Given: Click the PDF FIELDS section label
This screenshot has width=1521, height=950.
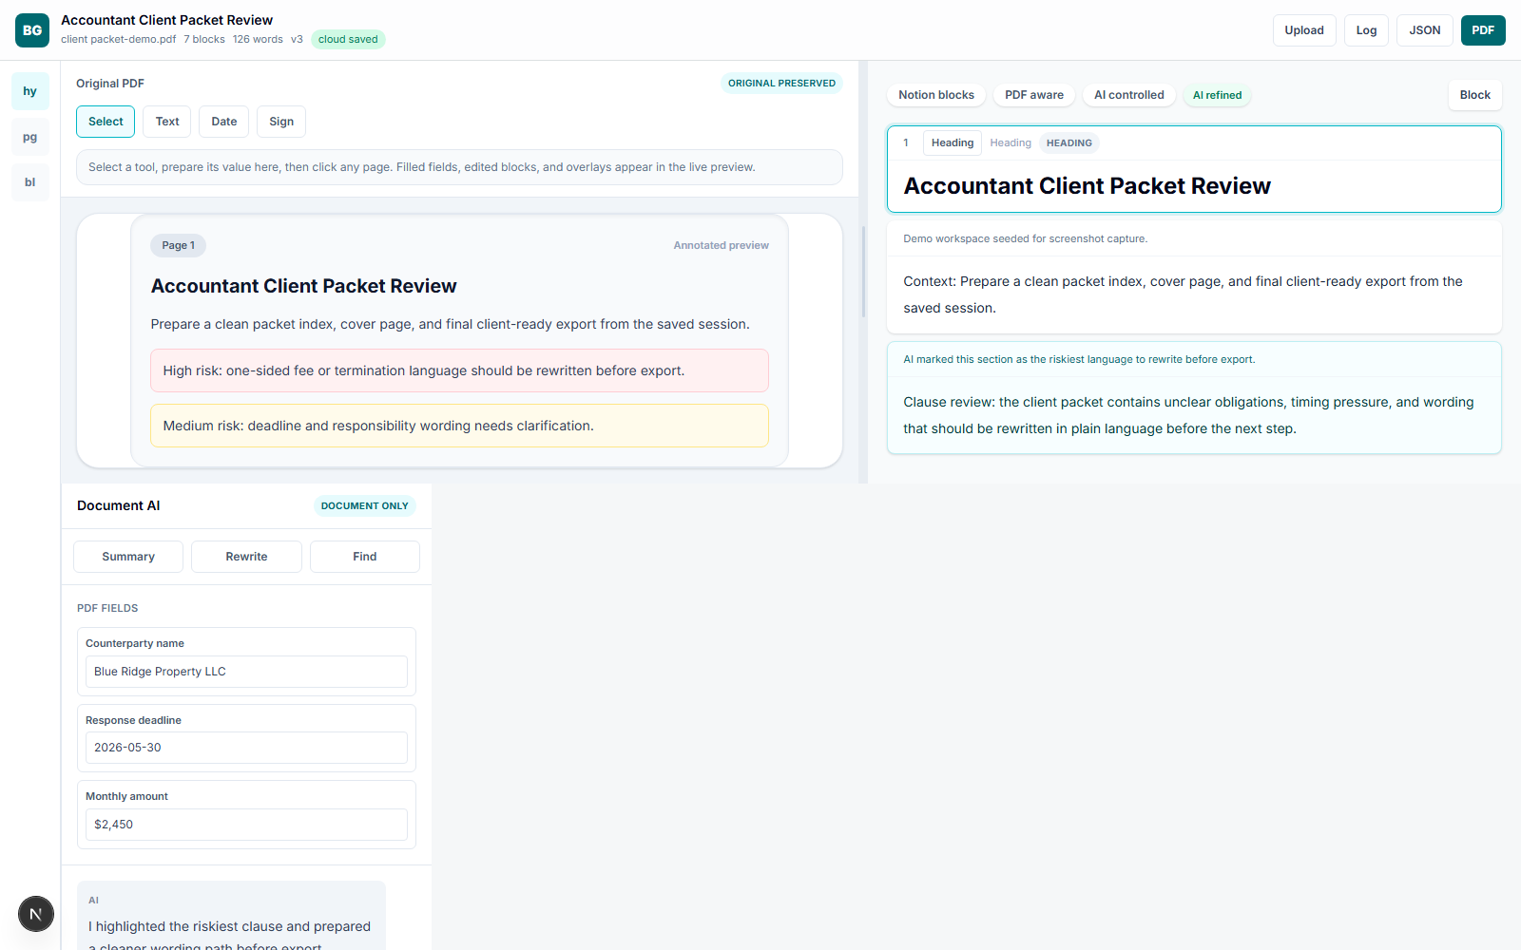Looking at the screenshot, I should coord(107,608).
